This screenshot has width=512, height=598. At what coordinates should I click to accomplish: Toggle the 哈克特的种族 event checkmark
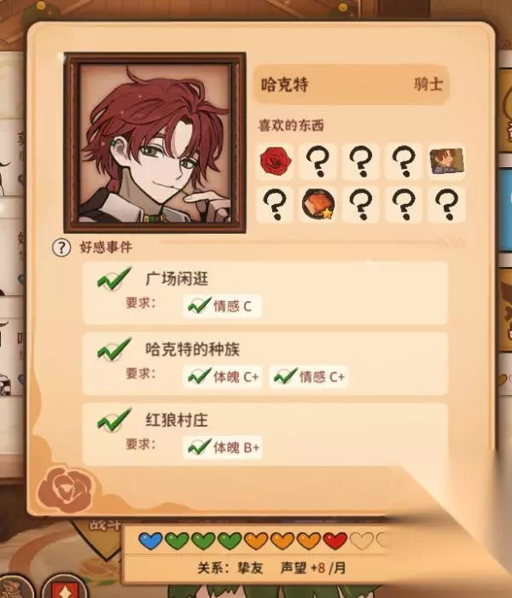(x=114, y=349)
